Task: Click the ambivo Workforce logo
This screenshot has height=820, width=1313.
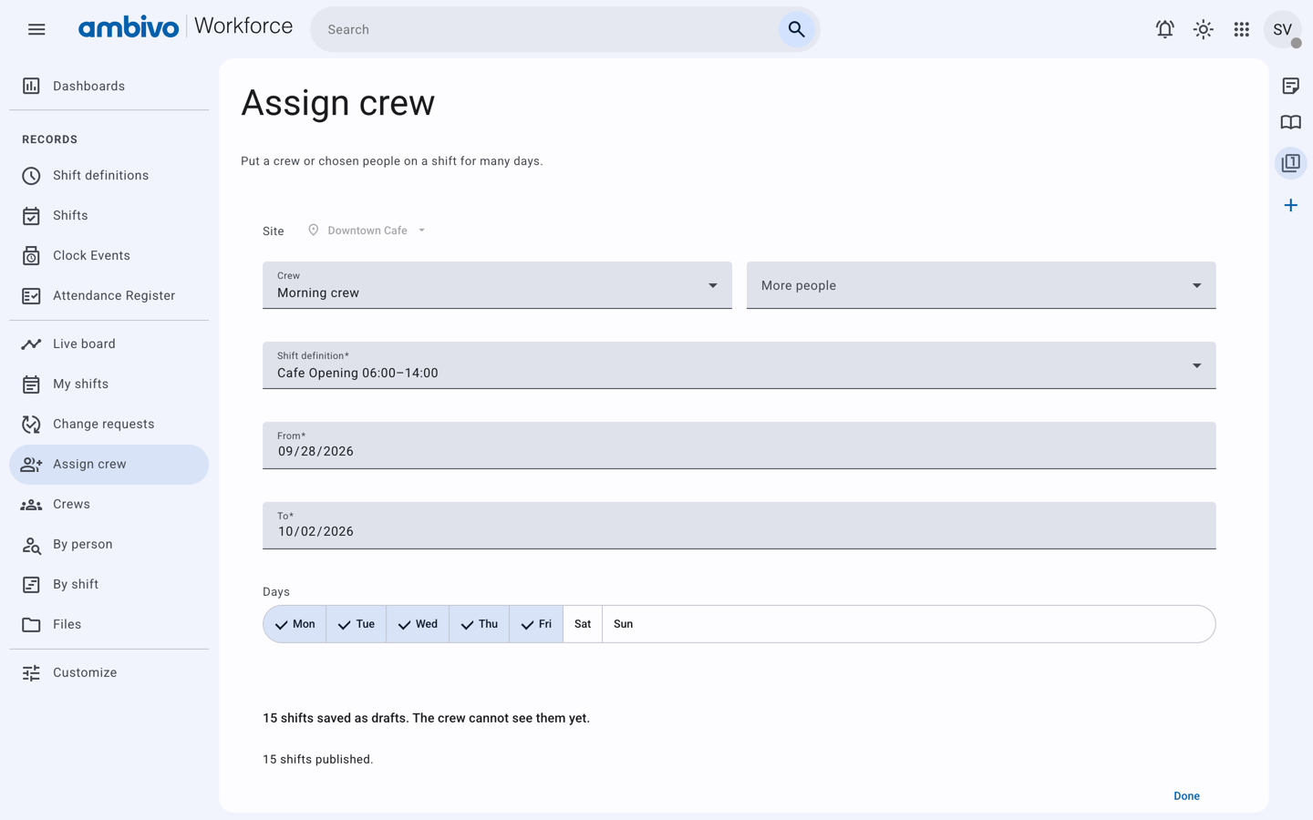Action: (186, 27)
